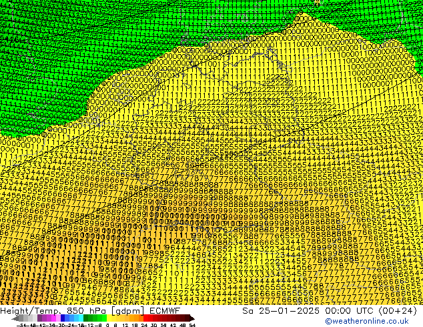Click the '12' label on the temperature legend
Viewport: 423px width, 327px height.
click(x=125, y=325)
